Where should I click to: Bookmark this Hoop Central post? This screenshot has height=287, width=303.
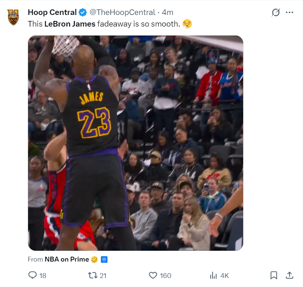click(x=274, y=275)
